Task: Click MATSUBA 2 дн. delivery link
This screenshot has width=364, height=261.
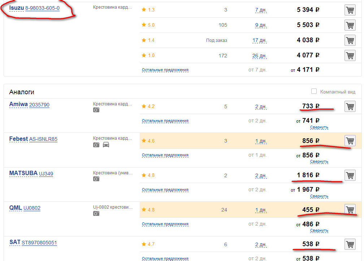Action: pos(261,175)
